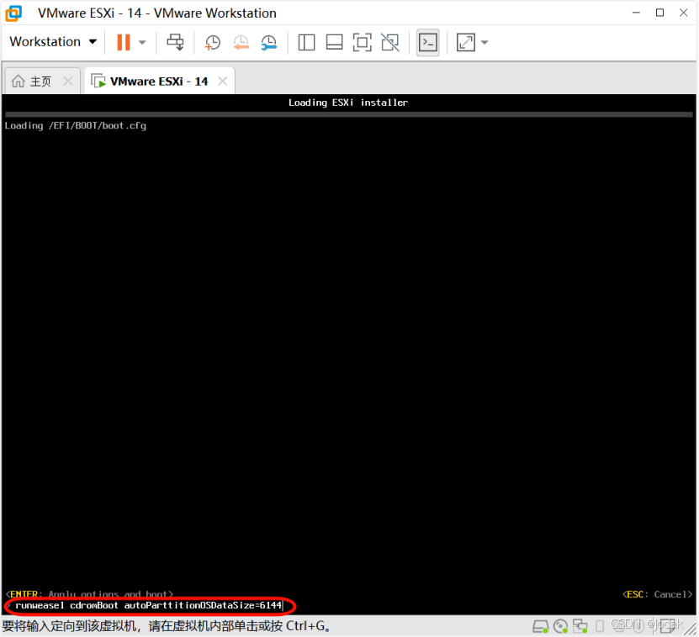
Task: Close the 主页 tab
Action: (x=68, y=81)
